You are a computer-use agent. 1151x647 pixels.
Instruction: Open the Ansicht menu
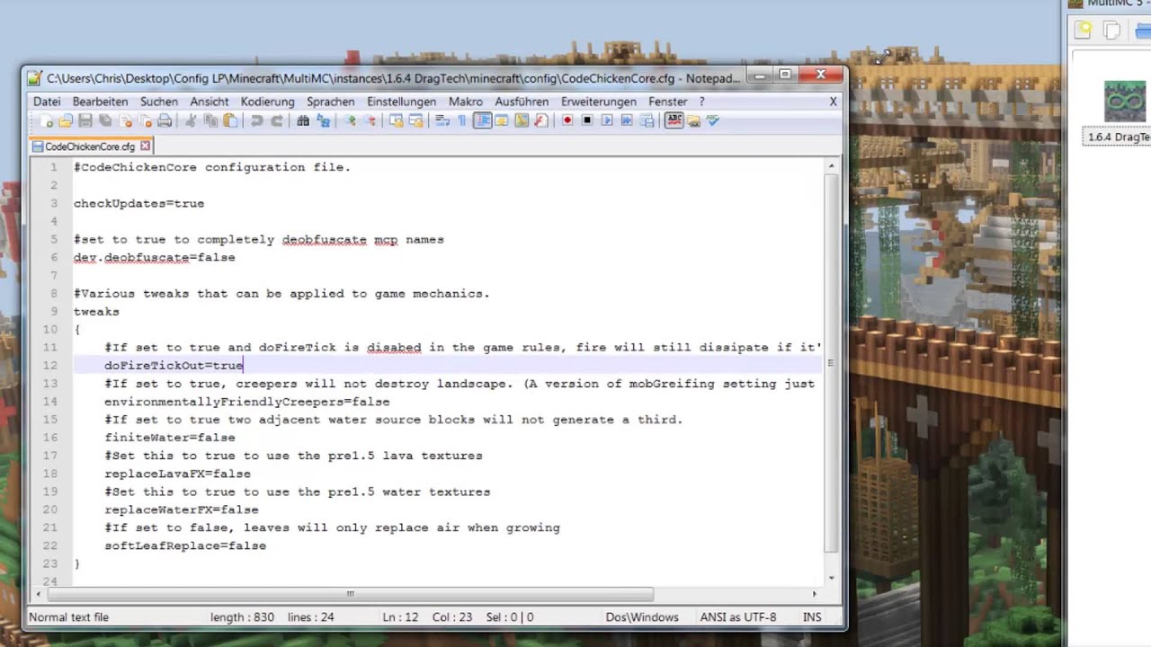click(x=210, y=102)
